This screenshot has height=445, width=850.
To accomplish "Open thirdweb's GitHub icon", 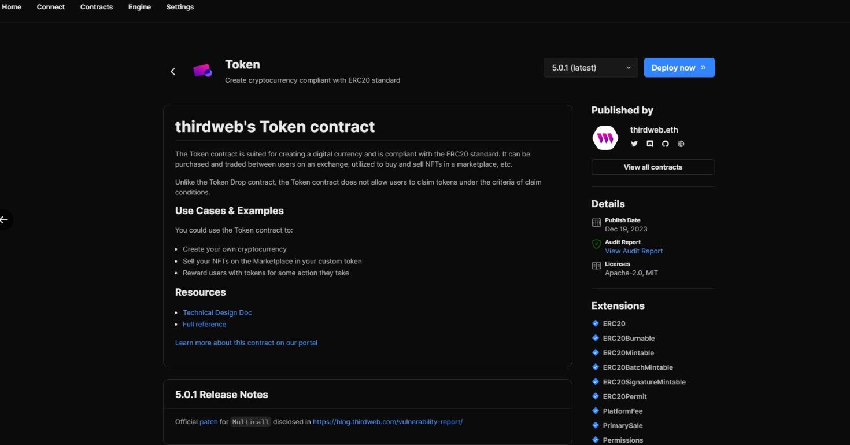I will 665,144.
